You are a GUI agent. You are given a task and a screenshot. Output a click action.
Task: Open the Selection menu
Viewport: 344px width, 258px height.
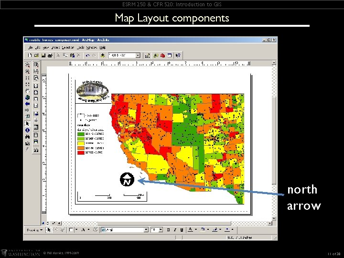68,48
